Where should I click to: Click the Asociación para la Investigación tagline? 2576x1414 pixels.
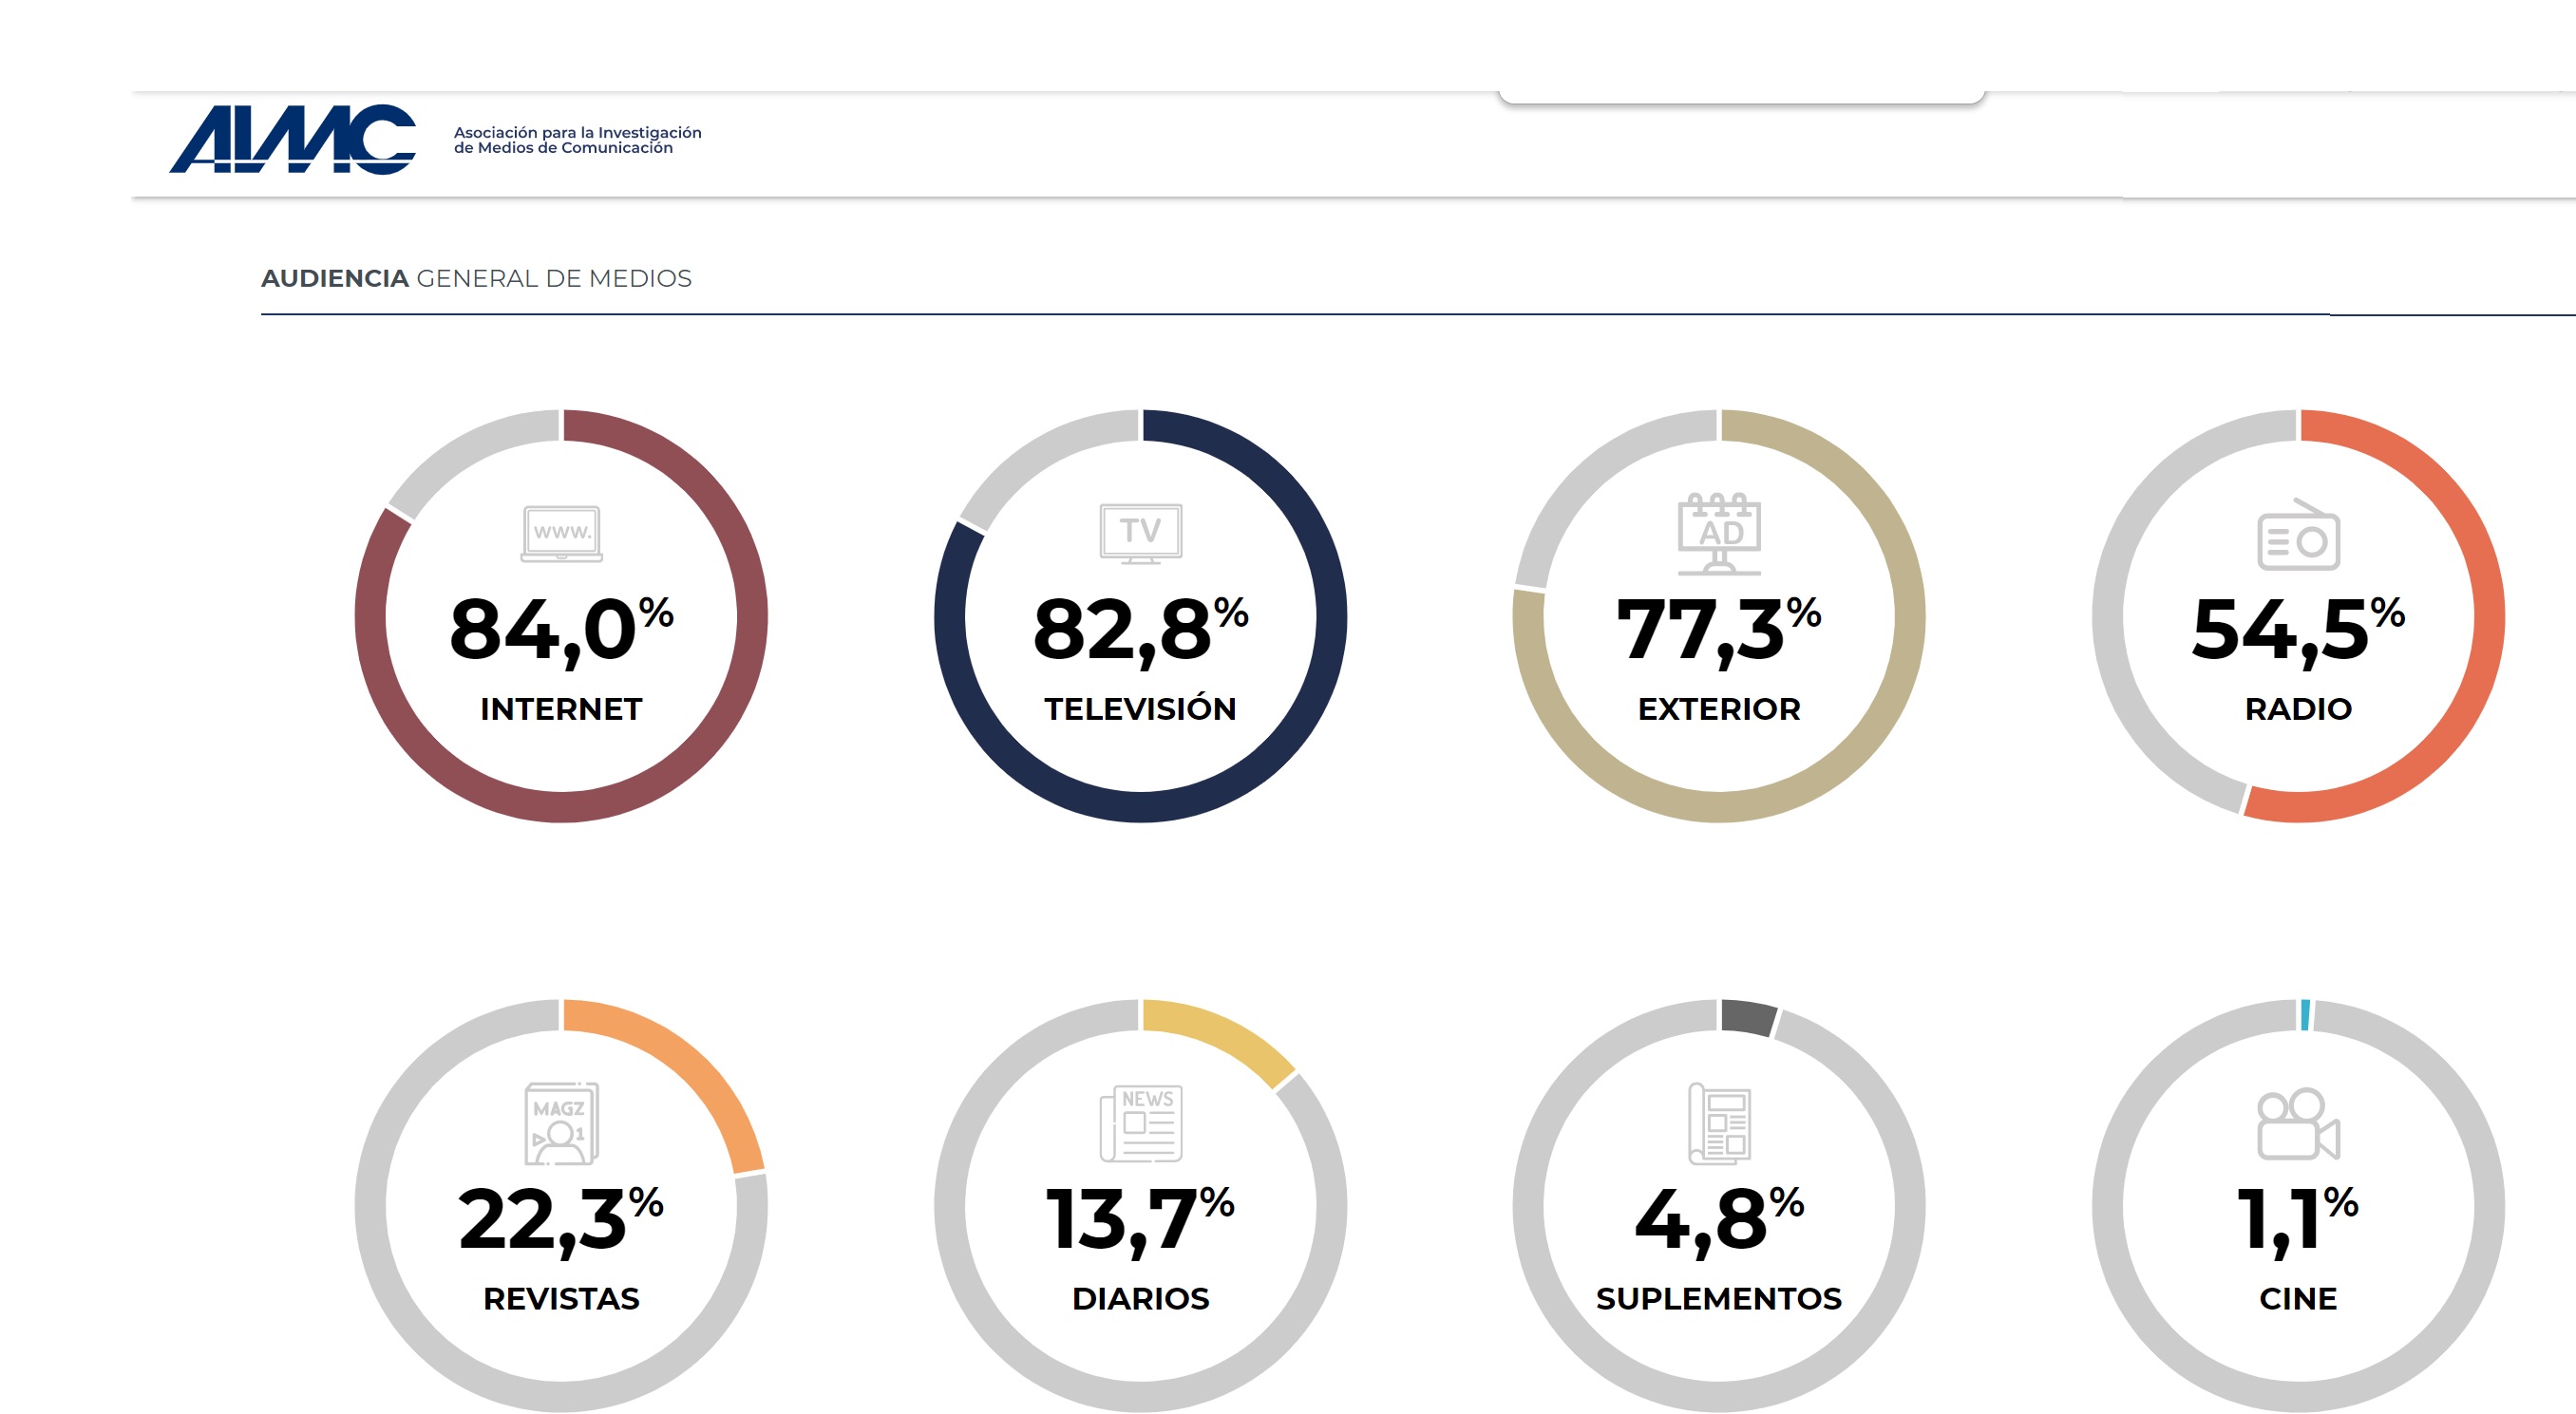click(x=577, y=140)
